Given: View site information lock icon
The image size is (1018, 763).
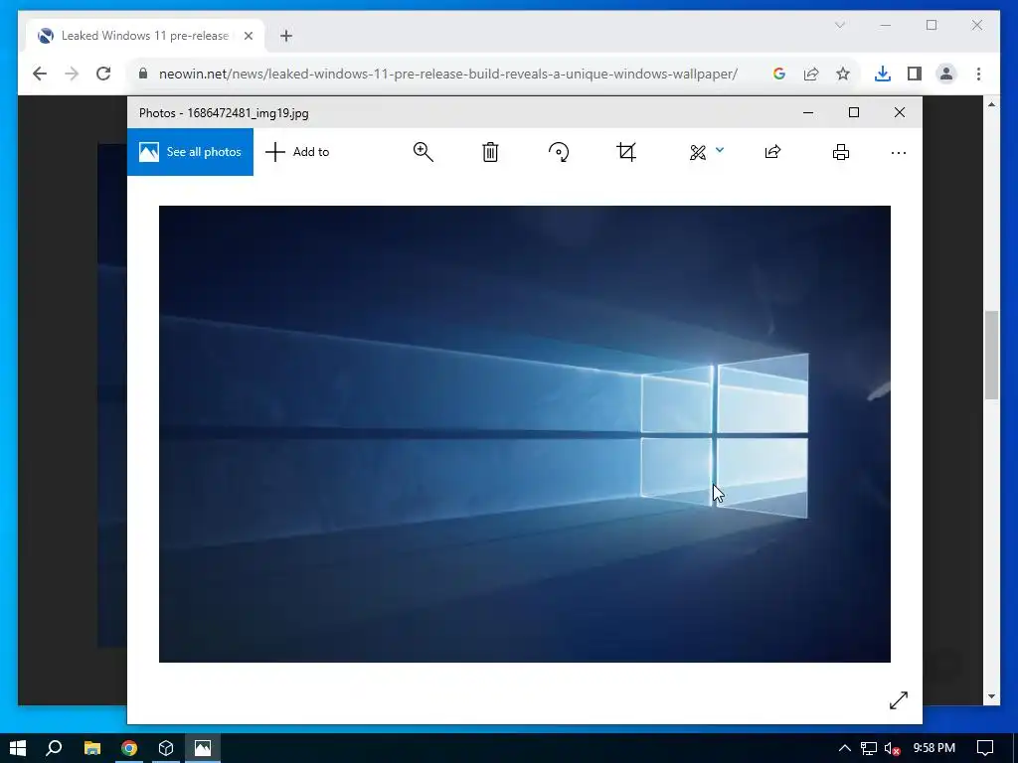Looking at the screenshot, I should coord(143,74).
